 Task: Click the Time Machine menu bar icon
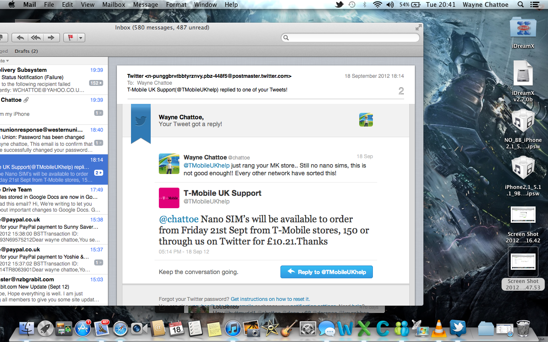tap(352, 5)
